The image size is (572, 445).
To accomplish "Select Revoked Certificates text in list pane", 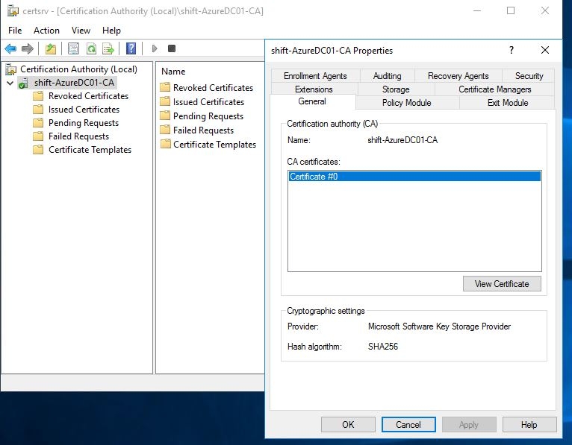I will 213,88.
